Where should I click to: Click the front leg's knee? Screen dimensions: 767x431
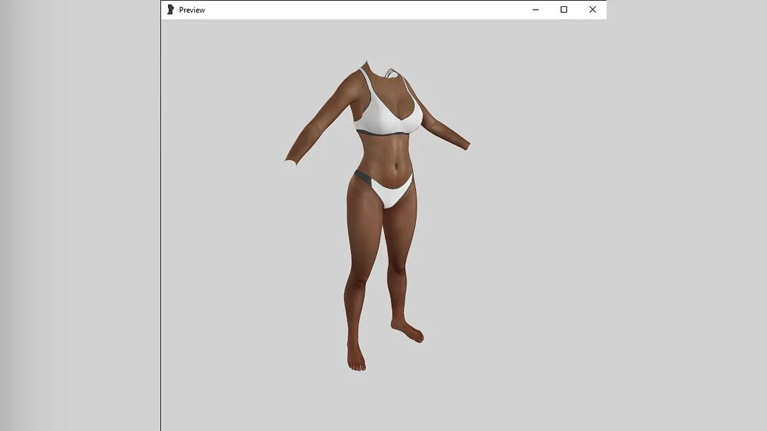click(x=357, y=280)
